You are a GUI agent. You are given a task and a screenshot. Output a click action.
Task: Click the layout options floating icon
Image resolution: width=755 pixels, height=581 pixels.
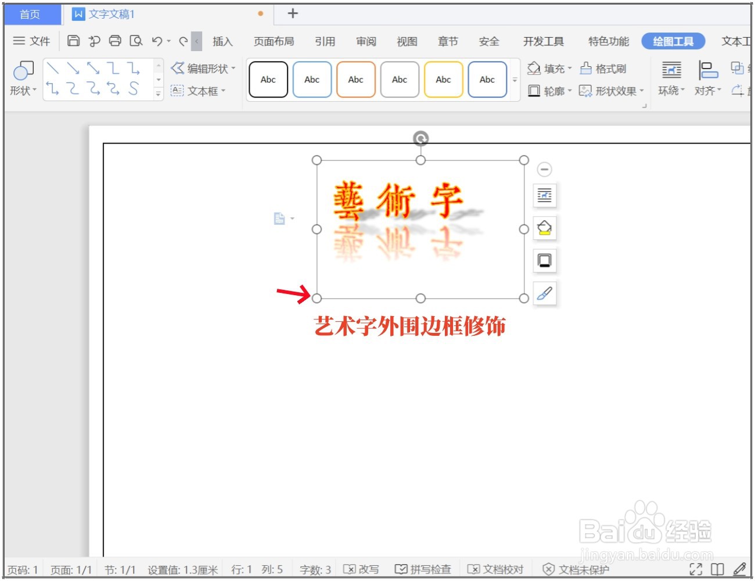544,196
